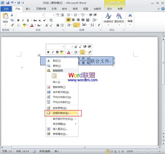Open Borders and Shading from the context menu
The height and width of the screenshot is (154, 165).
(62, 113)
